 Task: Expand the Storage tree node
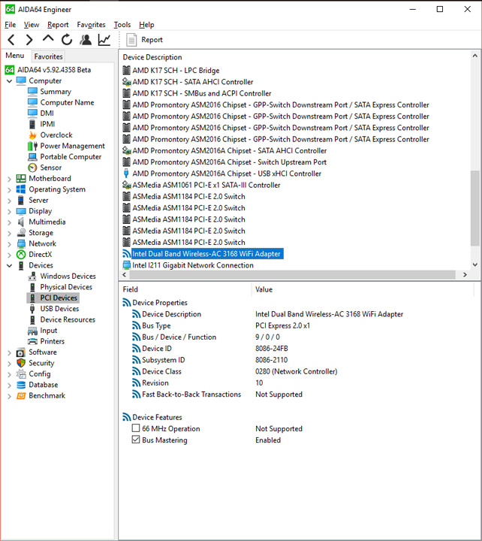(x=9, y=233)
